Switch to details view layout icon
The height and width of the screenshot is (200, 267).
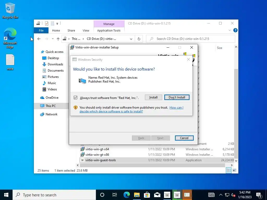(x=229, y=170)
